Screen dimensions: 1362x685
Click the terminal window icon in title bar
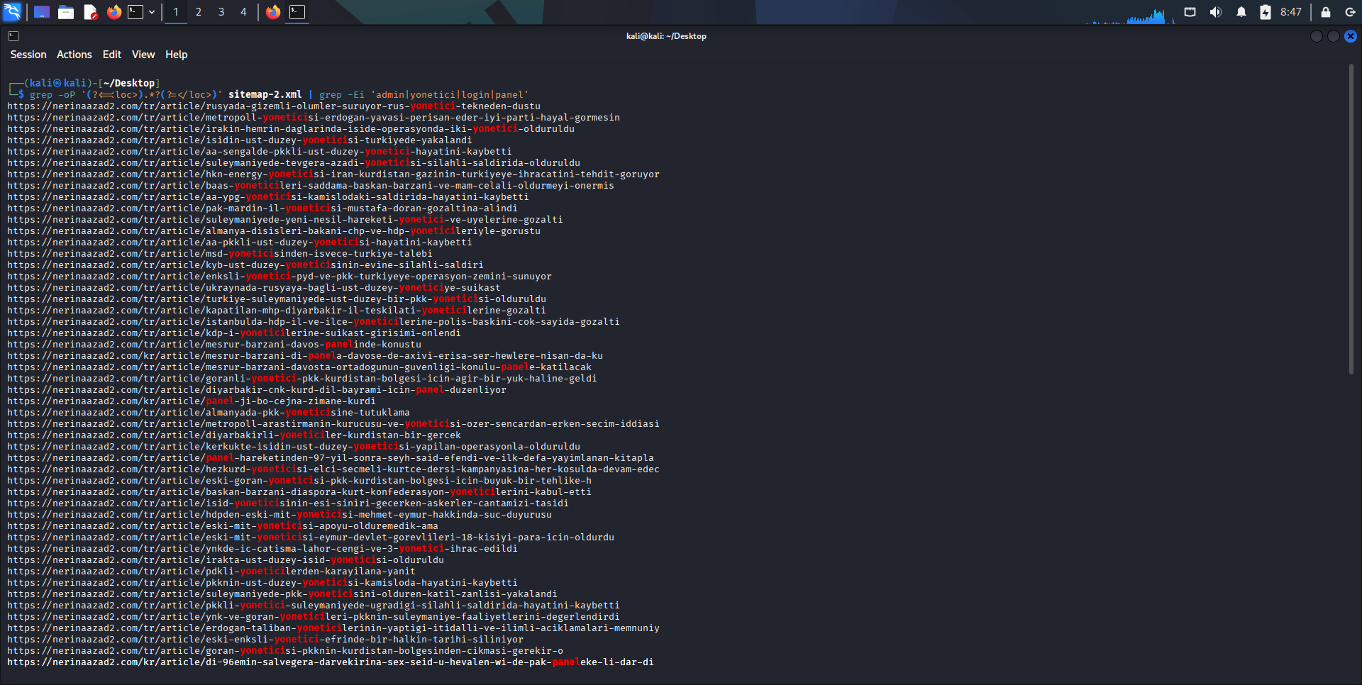click(13, 36)
